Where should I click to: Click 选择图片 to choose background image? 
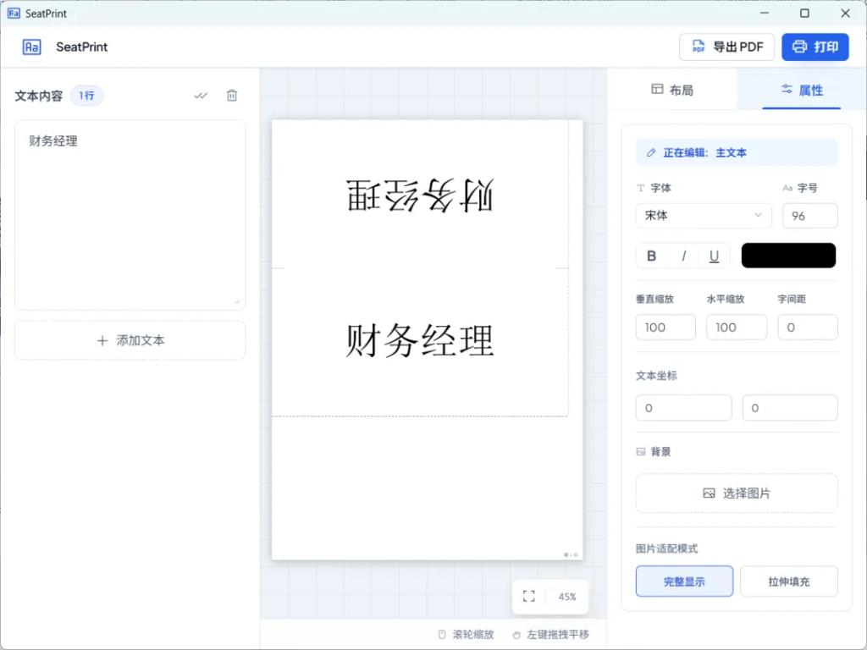tap(737, 493)
